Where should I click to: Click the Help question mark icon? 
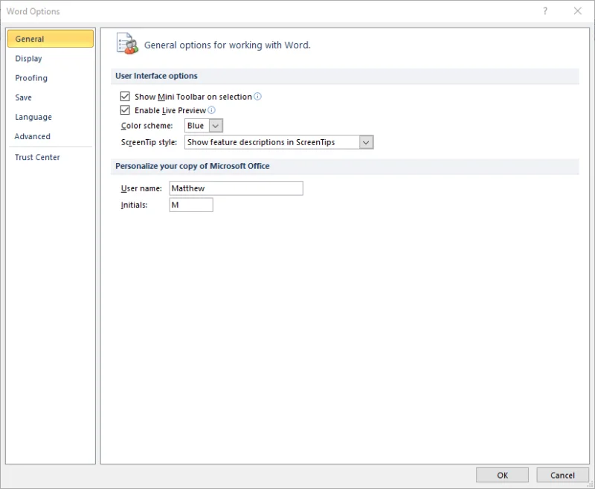tap(545, 11)
